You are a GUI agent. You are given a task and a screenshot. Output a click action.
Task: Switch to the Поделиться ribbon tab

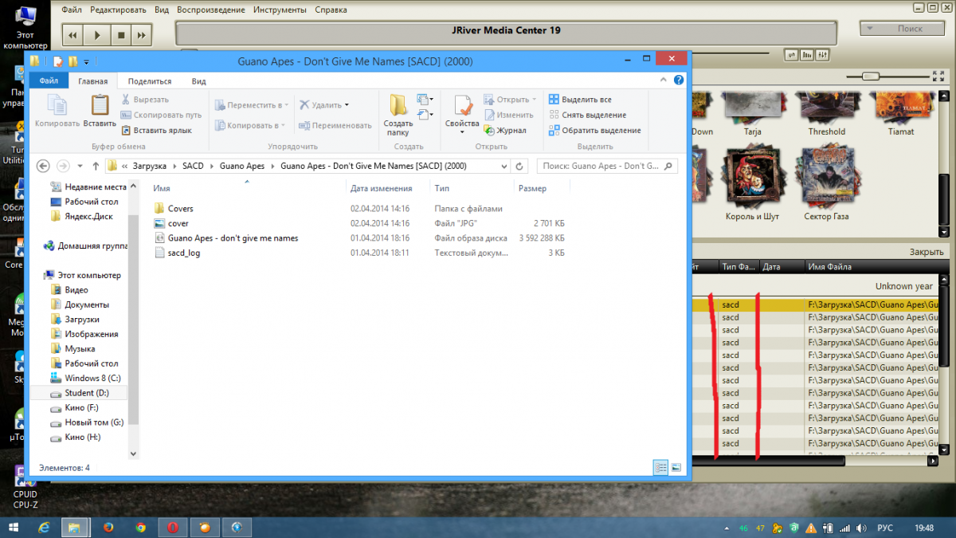(x=150, y=81)
